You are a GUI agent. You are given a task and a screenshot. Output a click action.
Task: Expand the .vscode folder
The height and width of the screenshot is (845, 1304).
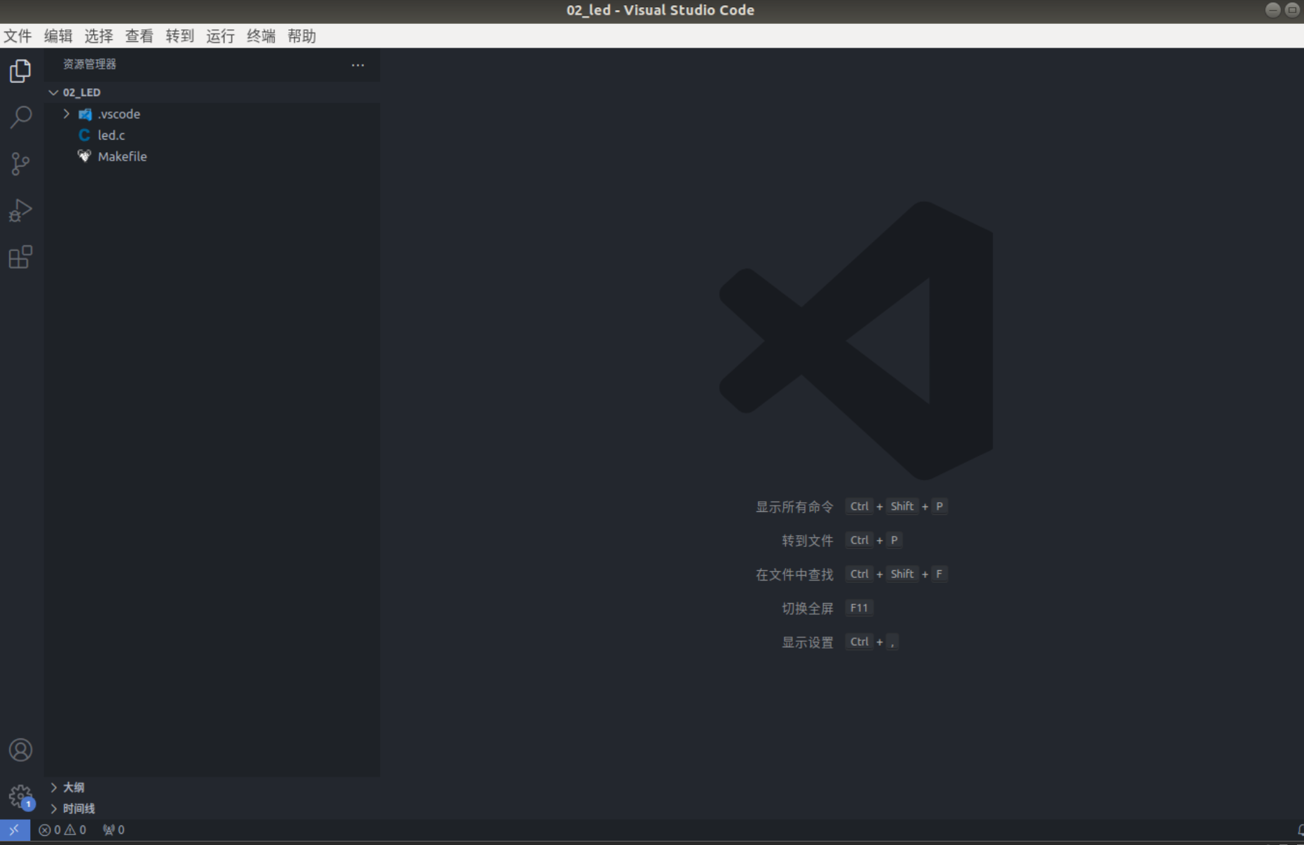67,114
